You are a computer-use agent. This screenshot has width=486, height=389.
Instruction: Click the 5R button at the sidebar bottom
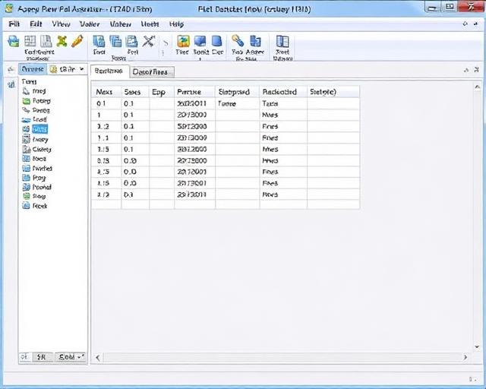tap(42, 357)
